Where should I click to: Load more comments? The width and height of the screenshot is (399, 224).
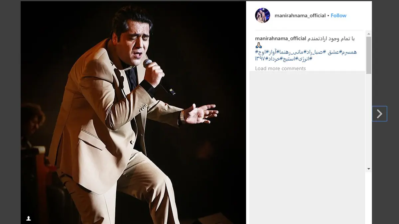tap(280, 68)
